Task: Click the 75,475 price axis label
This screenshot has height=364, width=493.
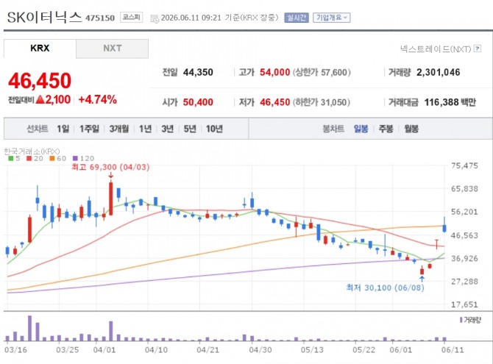Action: pos(464,165)
